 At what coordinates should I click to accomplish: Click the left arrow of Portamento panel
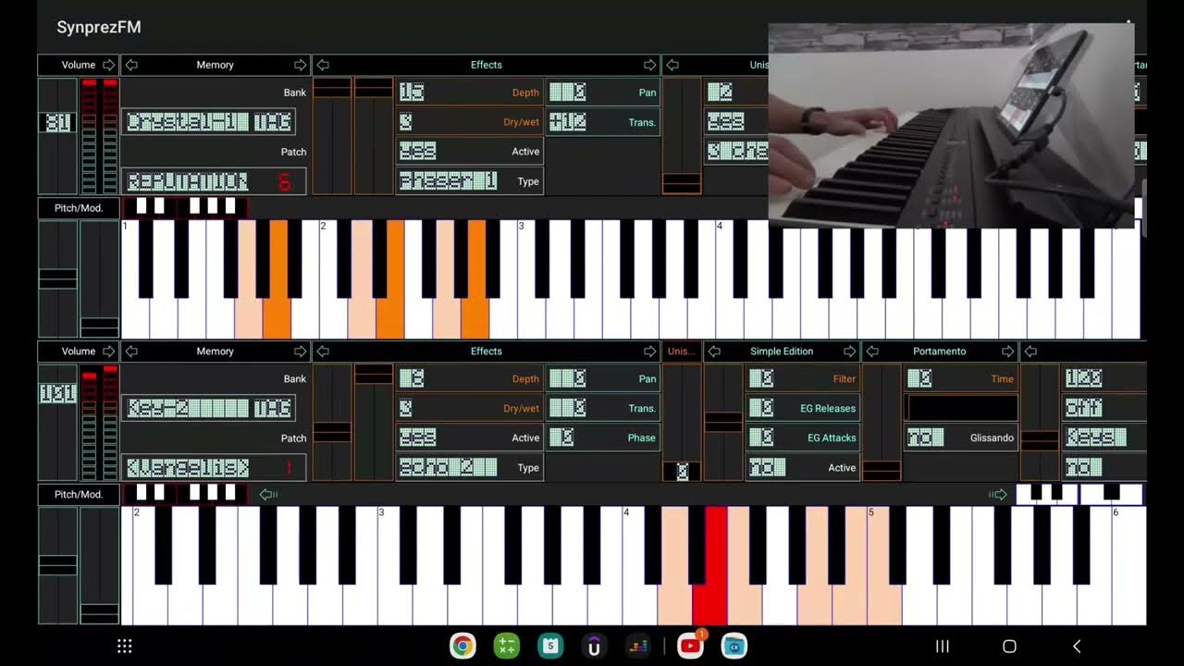872,351
